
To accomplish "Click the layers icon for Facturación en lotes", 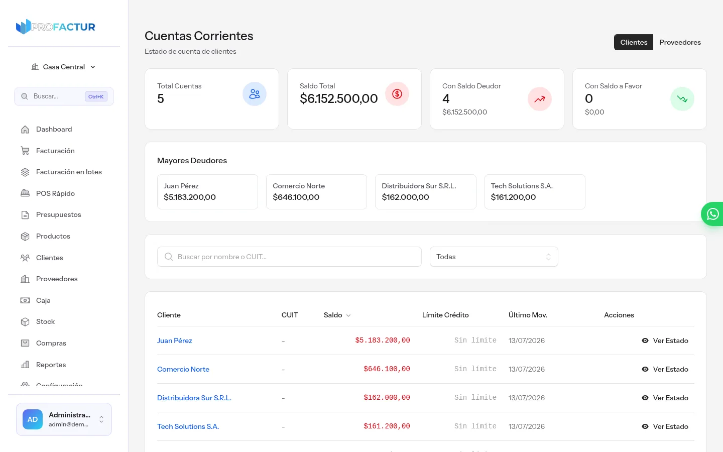I will [x=25, y=172].
